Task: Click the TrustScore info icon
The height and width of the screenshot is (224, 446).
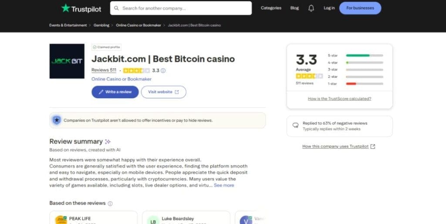Action: (x=163, y=70)
